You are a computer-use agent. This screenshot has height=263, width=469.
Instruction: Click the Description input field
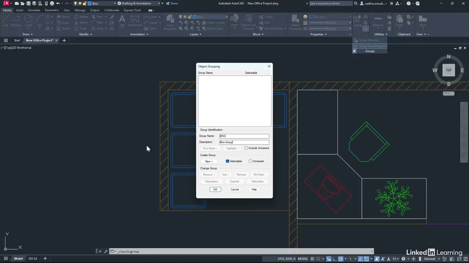[244, 142]
